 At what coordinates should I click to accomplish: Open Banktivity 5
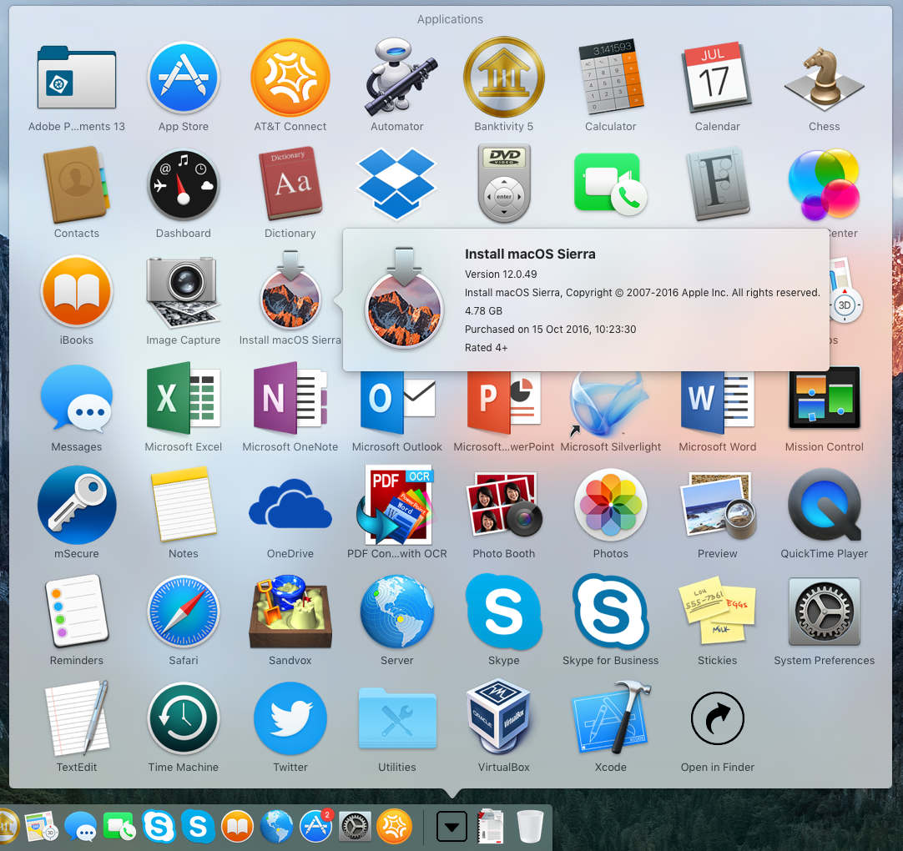coord(504,77)
